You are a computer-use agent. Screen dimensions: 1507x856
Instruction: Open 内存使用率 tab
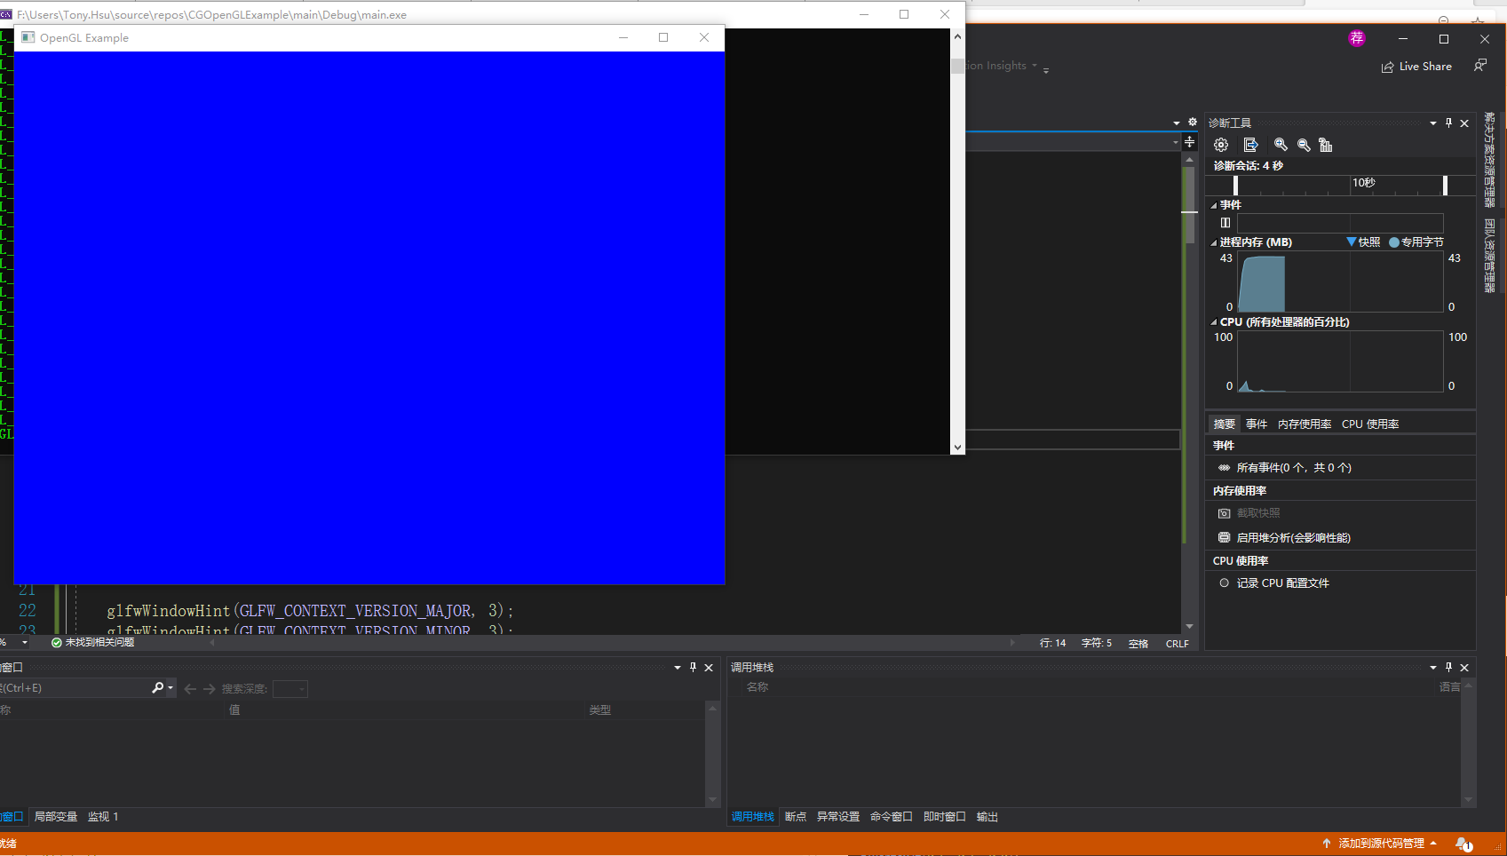coord(1305,424)
